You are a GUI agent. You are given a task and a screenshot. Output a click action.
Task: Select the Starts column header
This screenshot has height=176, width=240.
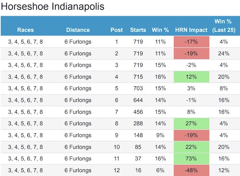pyautogui.click(x=138, y=30)
